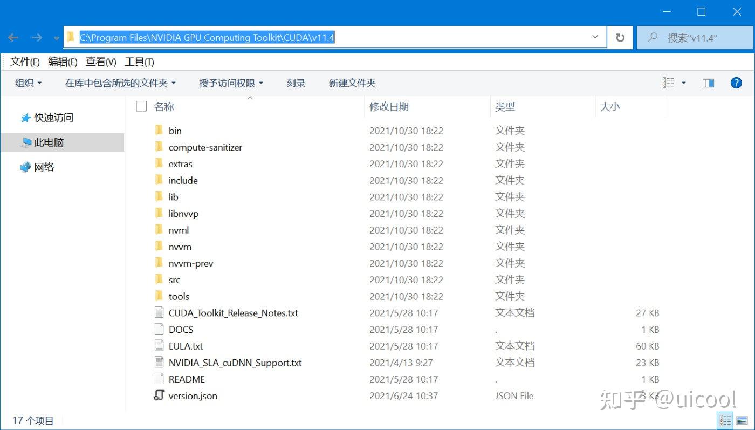Switch to large icons view in status bar

[742, 420]
